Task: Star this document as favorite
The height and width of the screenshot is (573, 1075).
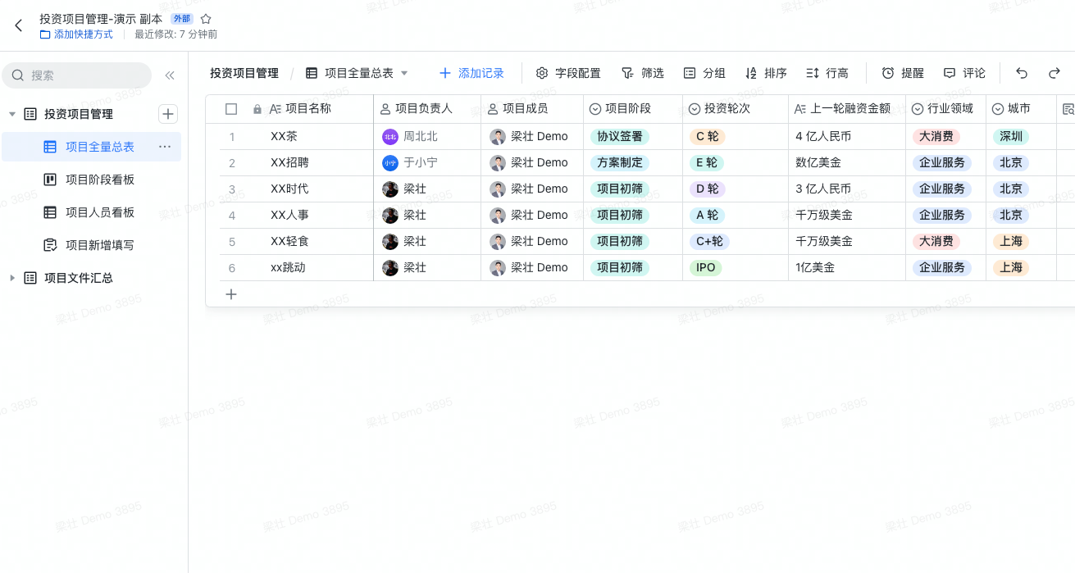Action: click(206, 19)
